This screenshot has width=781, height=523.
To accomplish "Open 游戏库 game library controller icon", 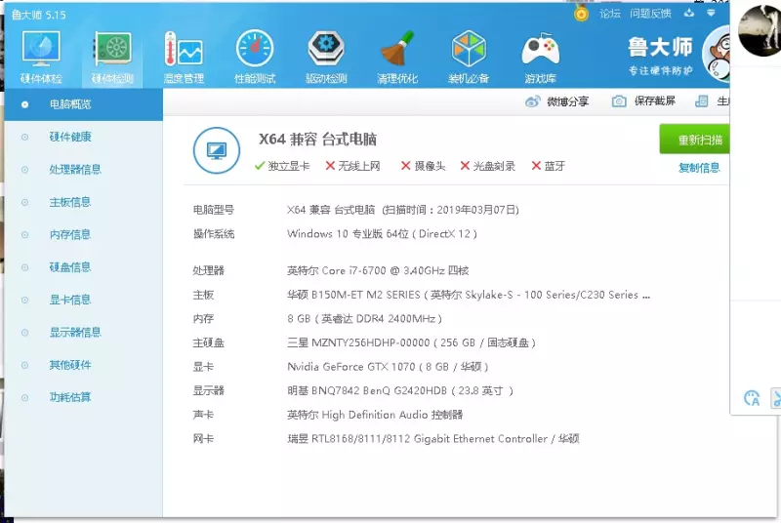I will click(541, 58).
